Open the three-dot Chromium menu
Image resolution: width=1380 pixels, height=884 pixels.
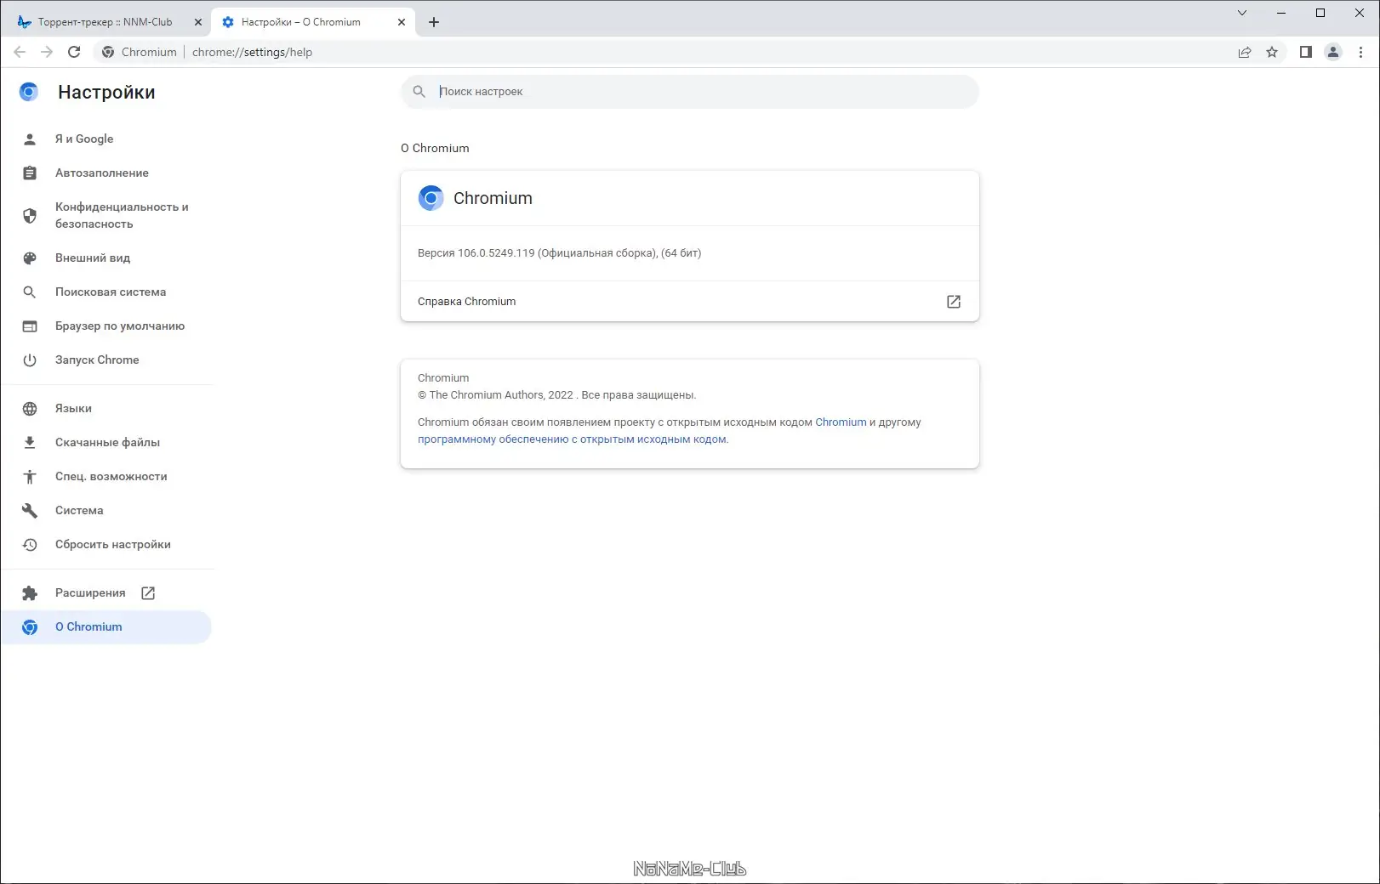pyautogui.click(x=1360, y=52)
